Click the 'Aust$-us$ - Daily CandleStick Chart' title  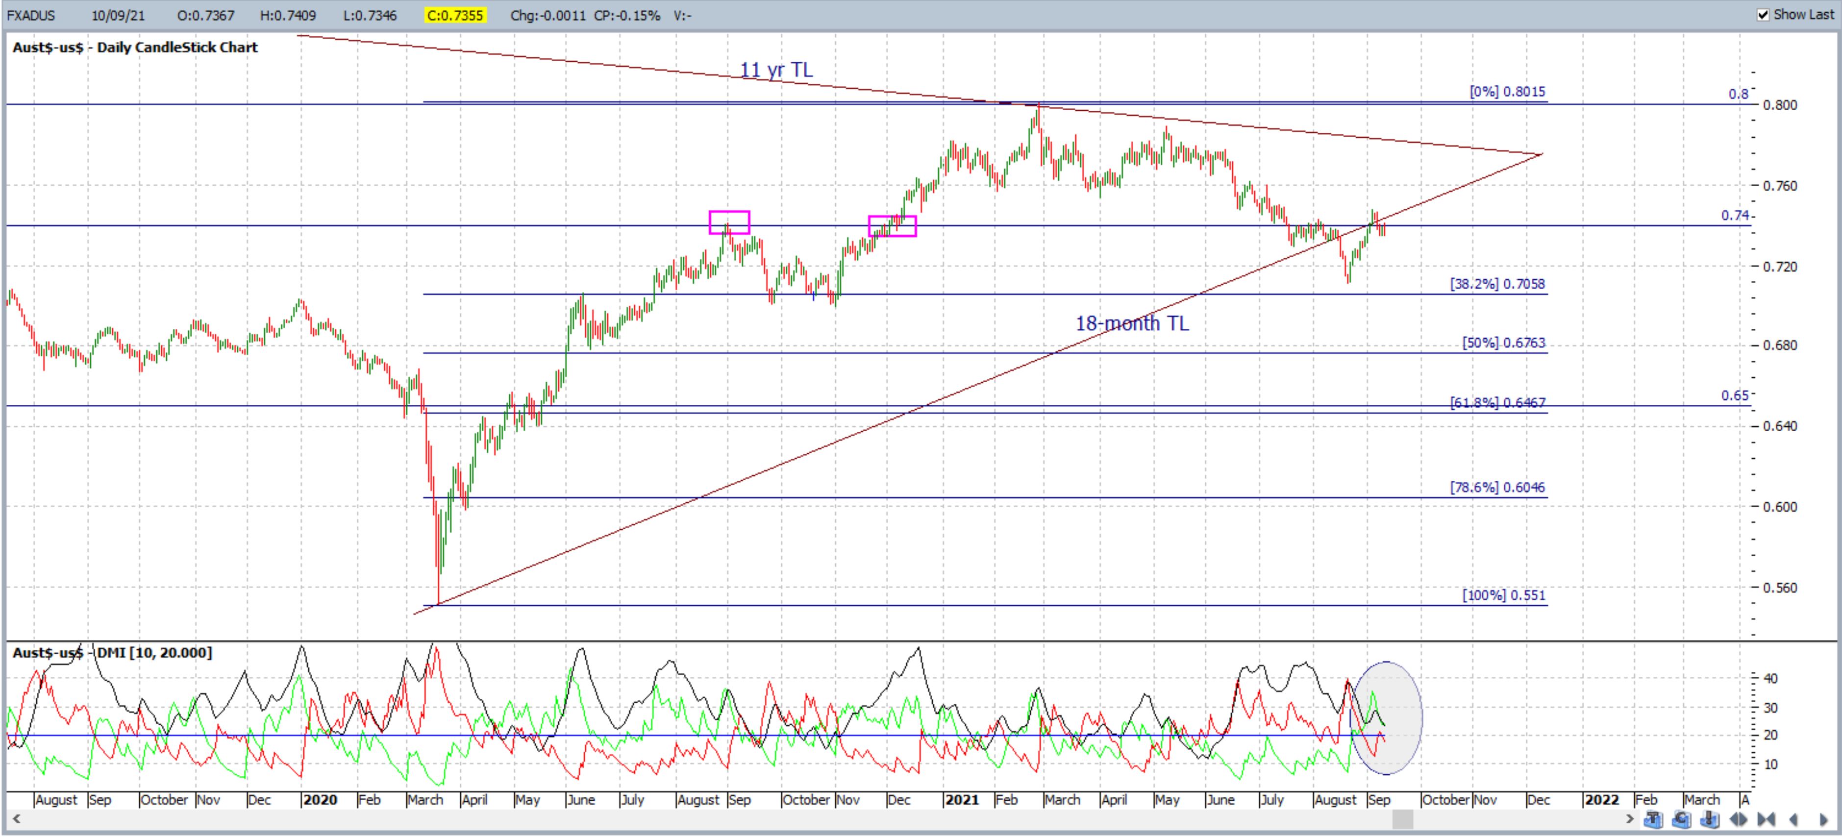135,47
